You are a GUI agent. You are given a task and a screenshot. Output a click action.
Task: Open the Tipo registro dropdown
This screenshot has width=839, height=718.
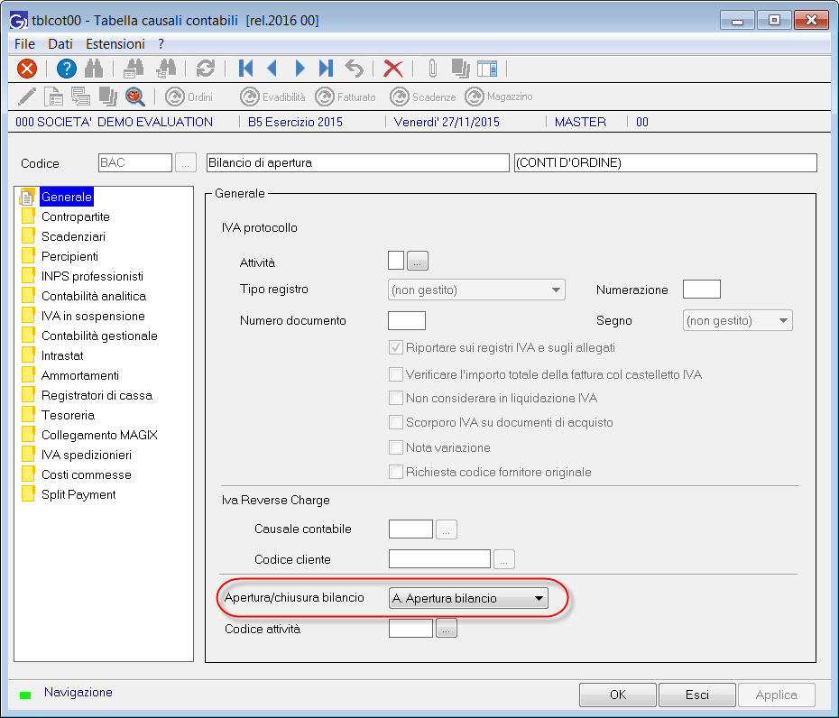coord(476,290)
